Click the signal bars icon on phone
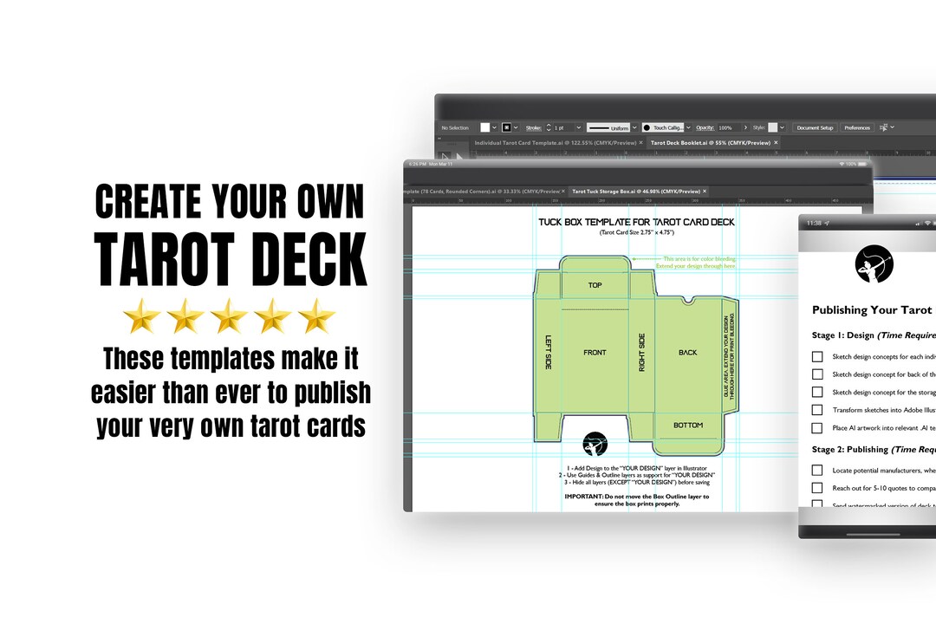The height and width of the screenshot is (624, 936). pyautogui.click(x=918, y=224)
